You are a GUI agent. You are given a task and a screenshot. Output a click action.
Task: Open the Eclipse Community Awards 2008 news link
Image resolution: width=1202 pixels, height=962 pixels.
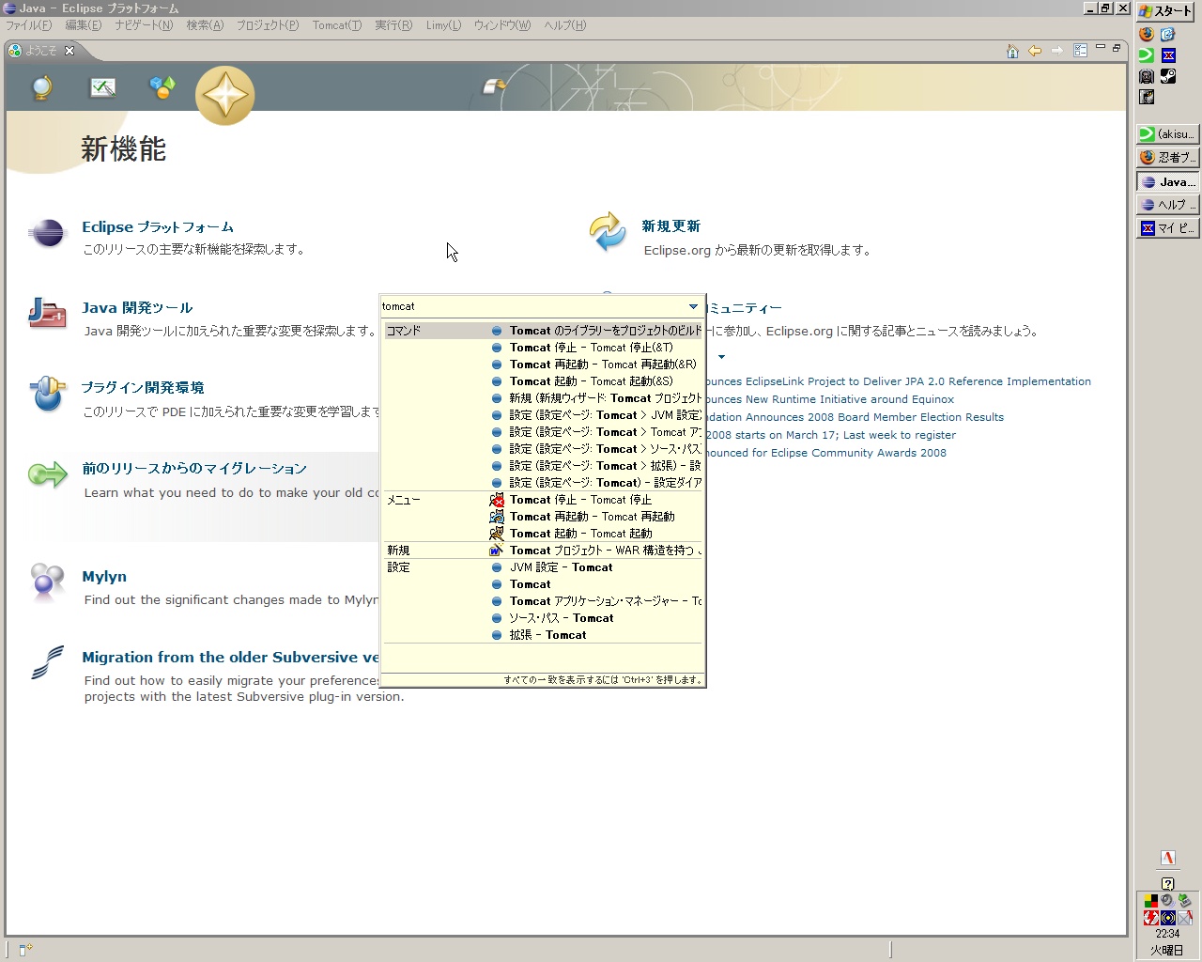(826, 453)
